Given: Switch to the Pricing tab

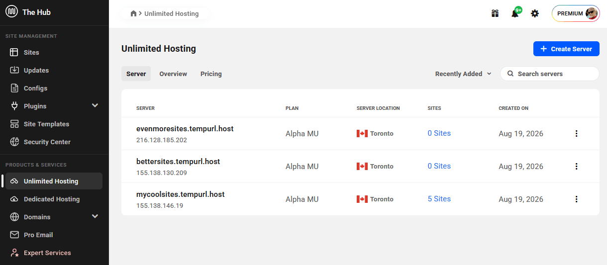Looking at the screenshot, I should pos(211,74).
